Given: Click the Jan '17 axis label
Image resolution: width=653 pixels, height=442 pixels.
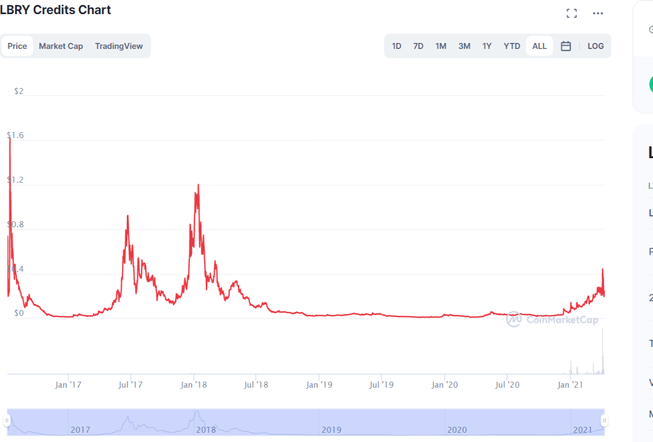Looking at the screenshot, I should click(68, 385).
